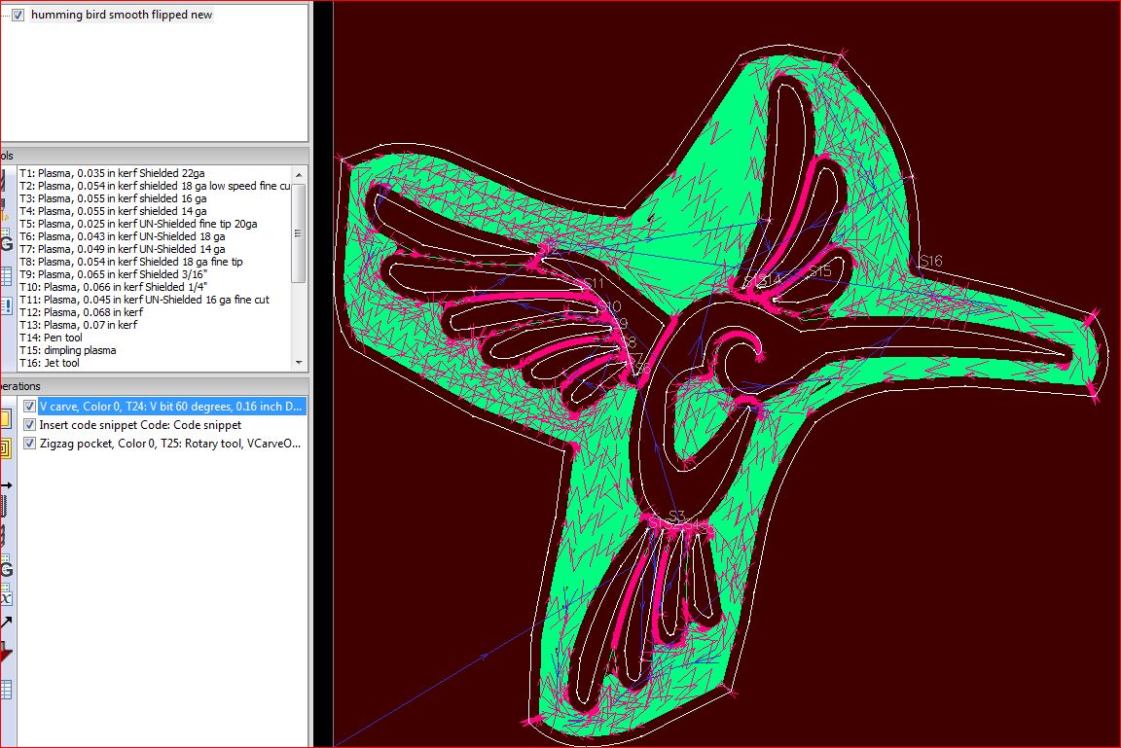Click the tools list scroll down arrow
This screenshot has height=748, width=1121.
(300, 363)
